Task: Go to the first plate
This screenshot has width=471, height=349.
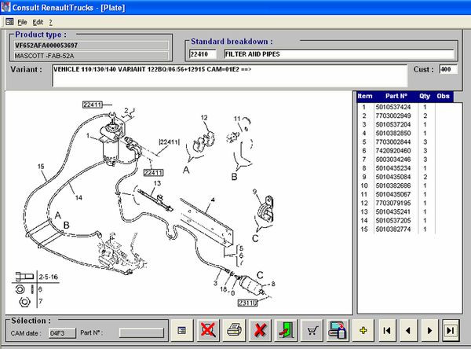Action: tap(386, 330)
